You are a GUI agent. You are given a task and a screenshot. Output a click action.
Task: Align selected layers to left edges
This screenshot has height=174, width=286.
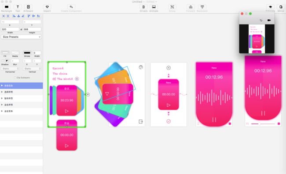pyautogui.click(x=14, y=16)
